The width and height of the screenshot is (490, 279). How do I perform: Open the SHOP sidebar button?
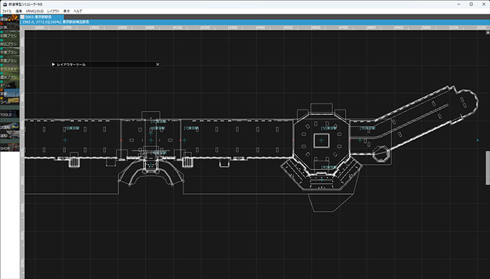[x=10, y=148]
